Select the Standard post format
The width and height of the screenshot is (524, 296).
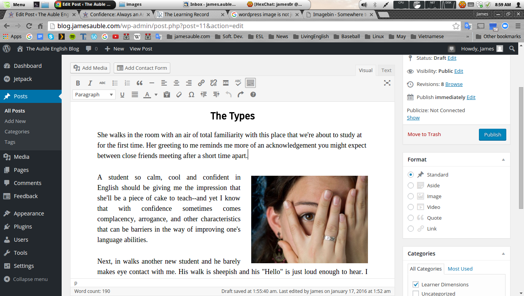pos(411,175)
